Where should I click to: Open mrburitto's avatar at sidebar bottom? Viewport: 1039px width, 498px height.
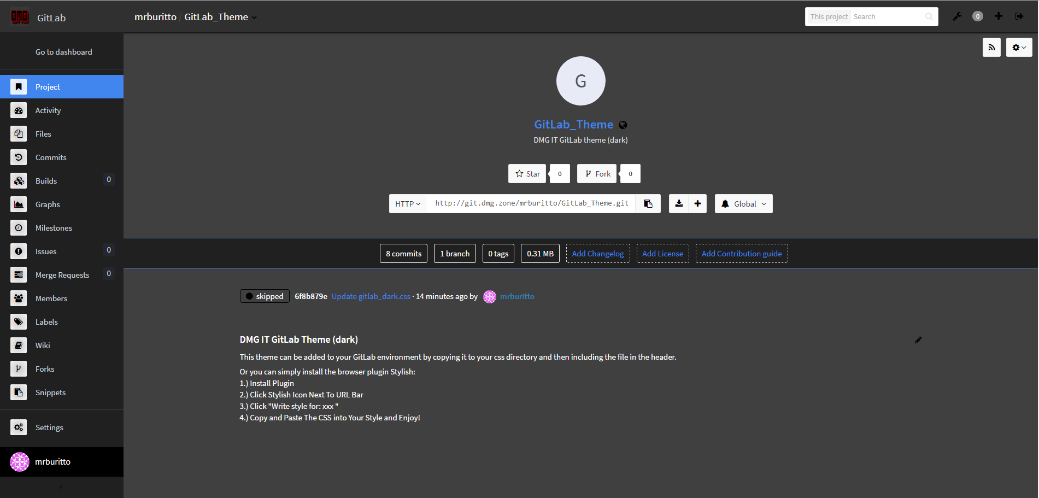[20, 462]
